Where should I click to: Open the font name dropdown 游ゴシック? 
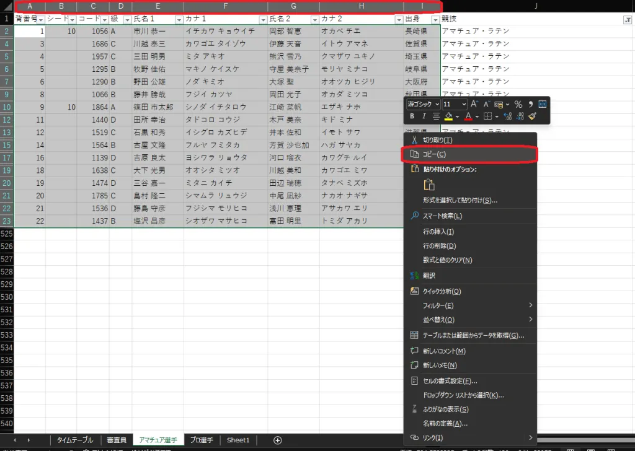(x=424, y=104)
